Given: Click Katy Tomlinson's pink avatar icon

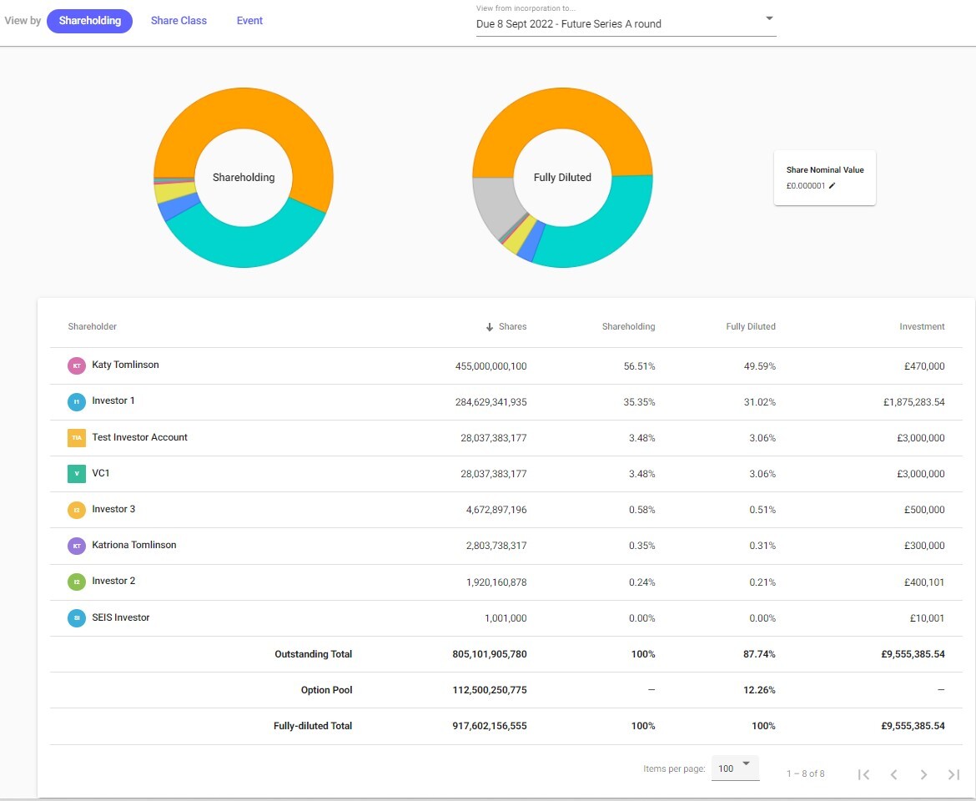Looking at the screenshot, I should click(77, 365).
